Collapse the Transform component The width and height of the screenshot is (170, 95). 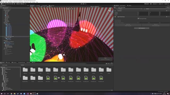coord(114,11)
